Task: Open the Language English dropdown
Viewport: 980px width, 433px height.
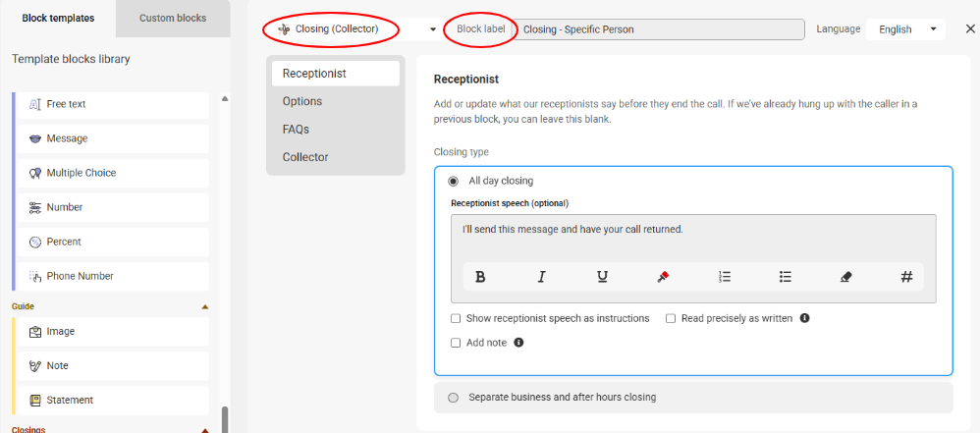Action: point(905,29)
